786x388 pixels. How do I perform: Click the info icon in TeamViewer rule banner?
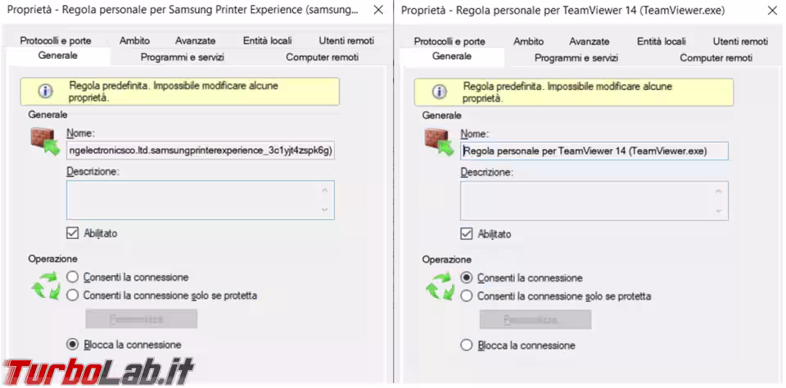(440, 92)
